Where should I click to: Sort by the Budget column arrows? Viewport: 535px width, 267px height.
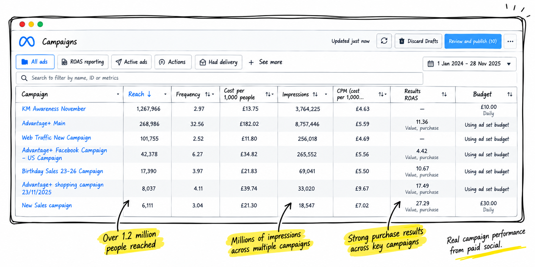click(x=510, y=95)
